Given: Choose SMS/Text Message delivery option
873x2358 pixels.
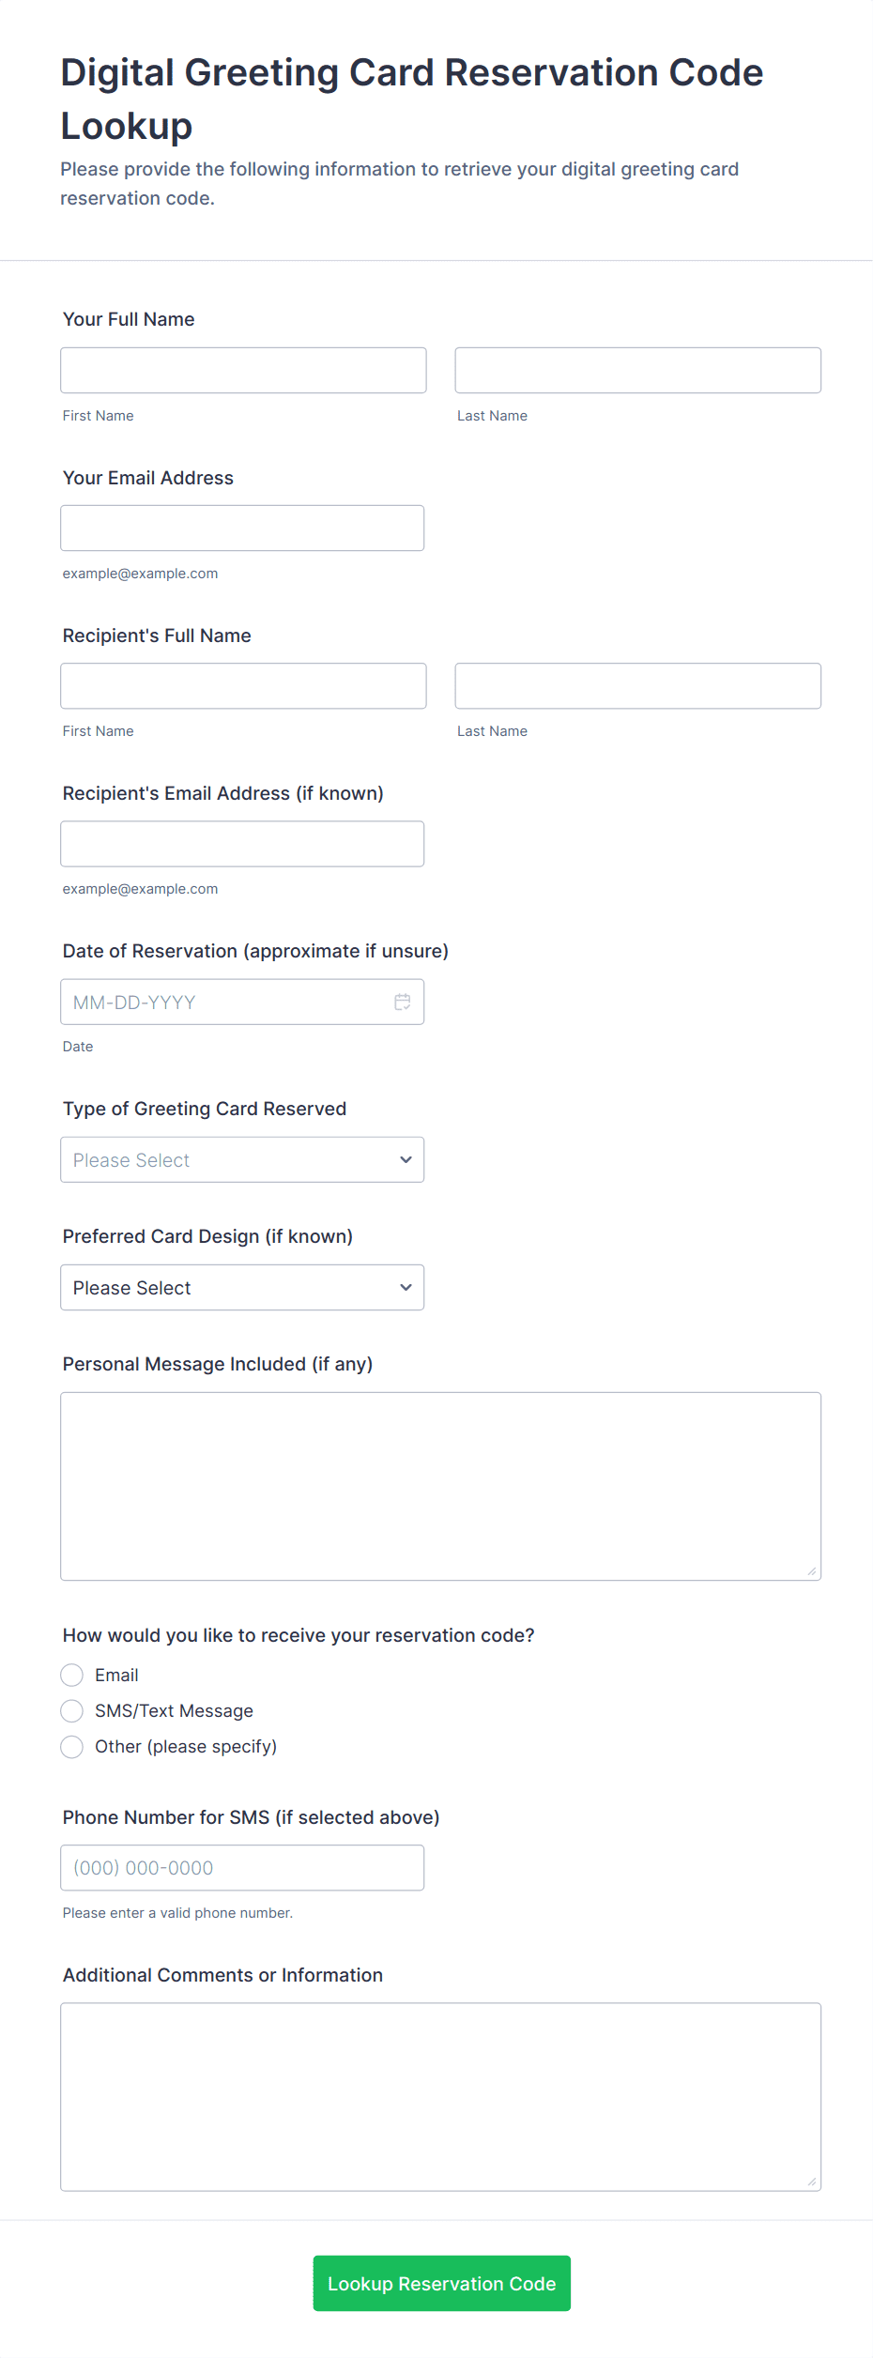Looking at the screenshot, I should (72, 1710).
